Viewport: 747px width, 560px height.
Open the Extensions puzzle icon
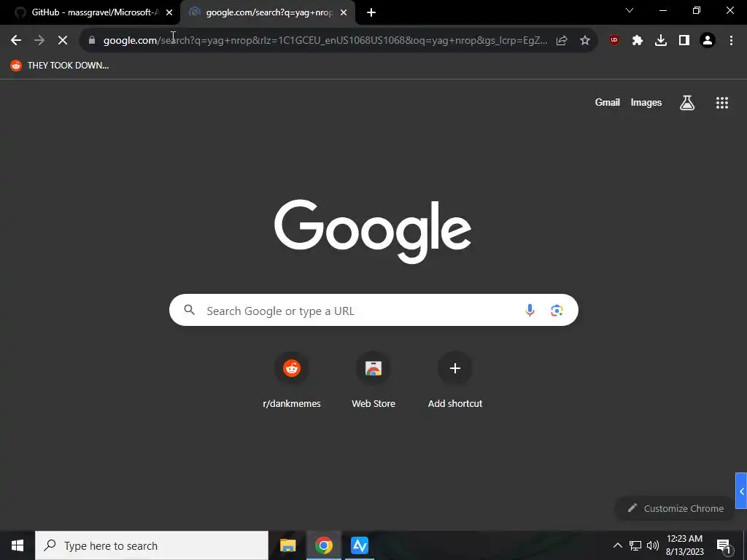[x=638, y=41]
